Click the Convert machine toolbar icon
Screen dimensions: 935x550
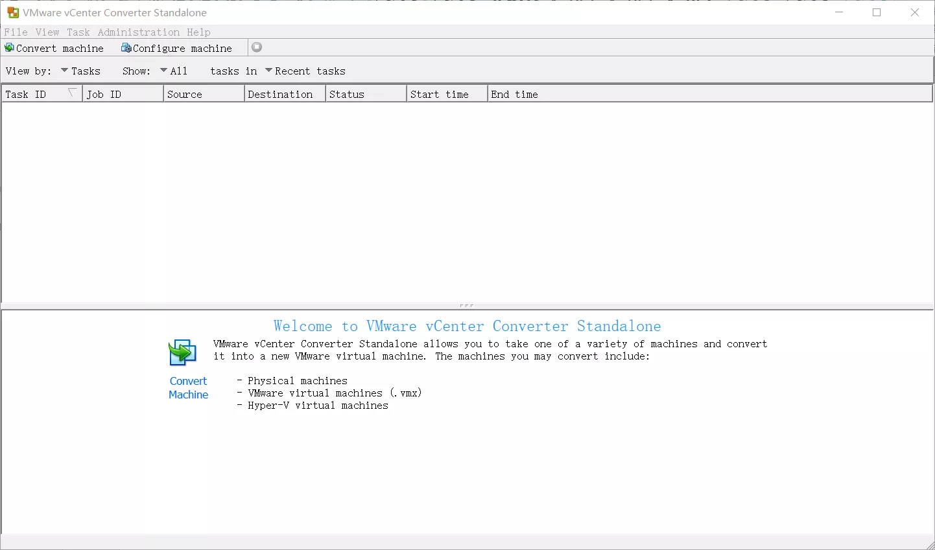[9, 48]
